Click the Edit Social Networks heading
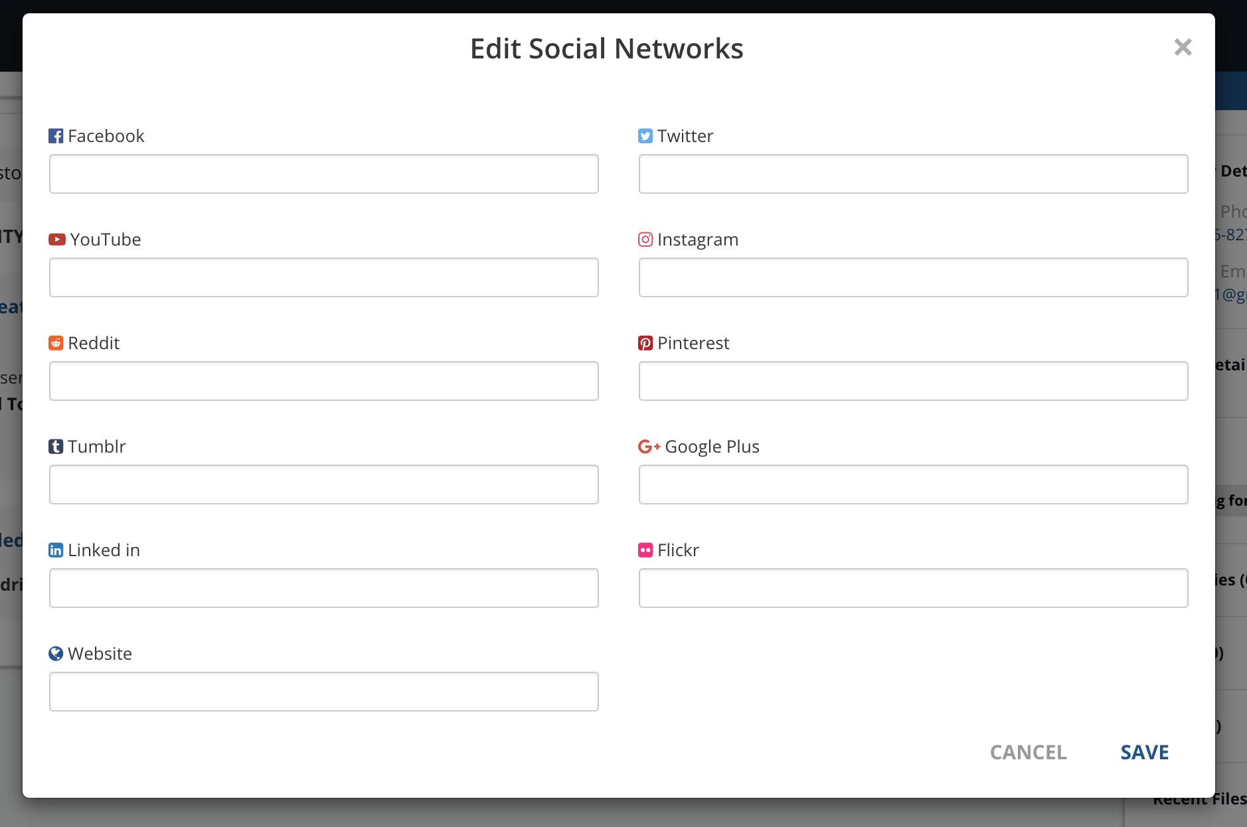Viewport: 1247px width, 827px height. click(607, 48)
